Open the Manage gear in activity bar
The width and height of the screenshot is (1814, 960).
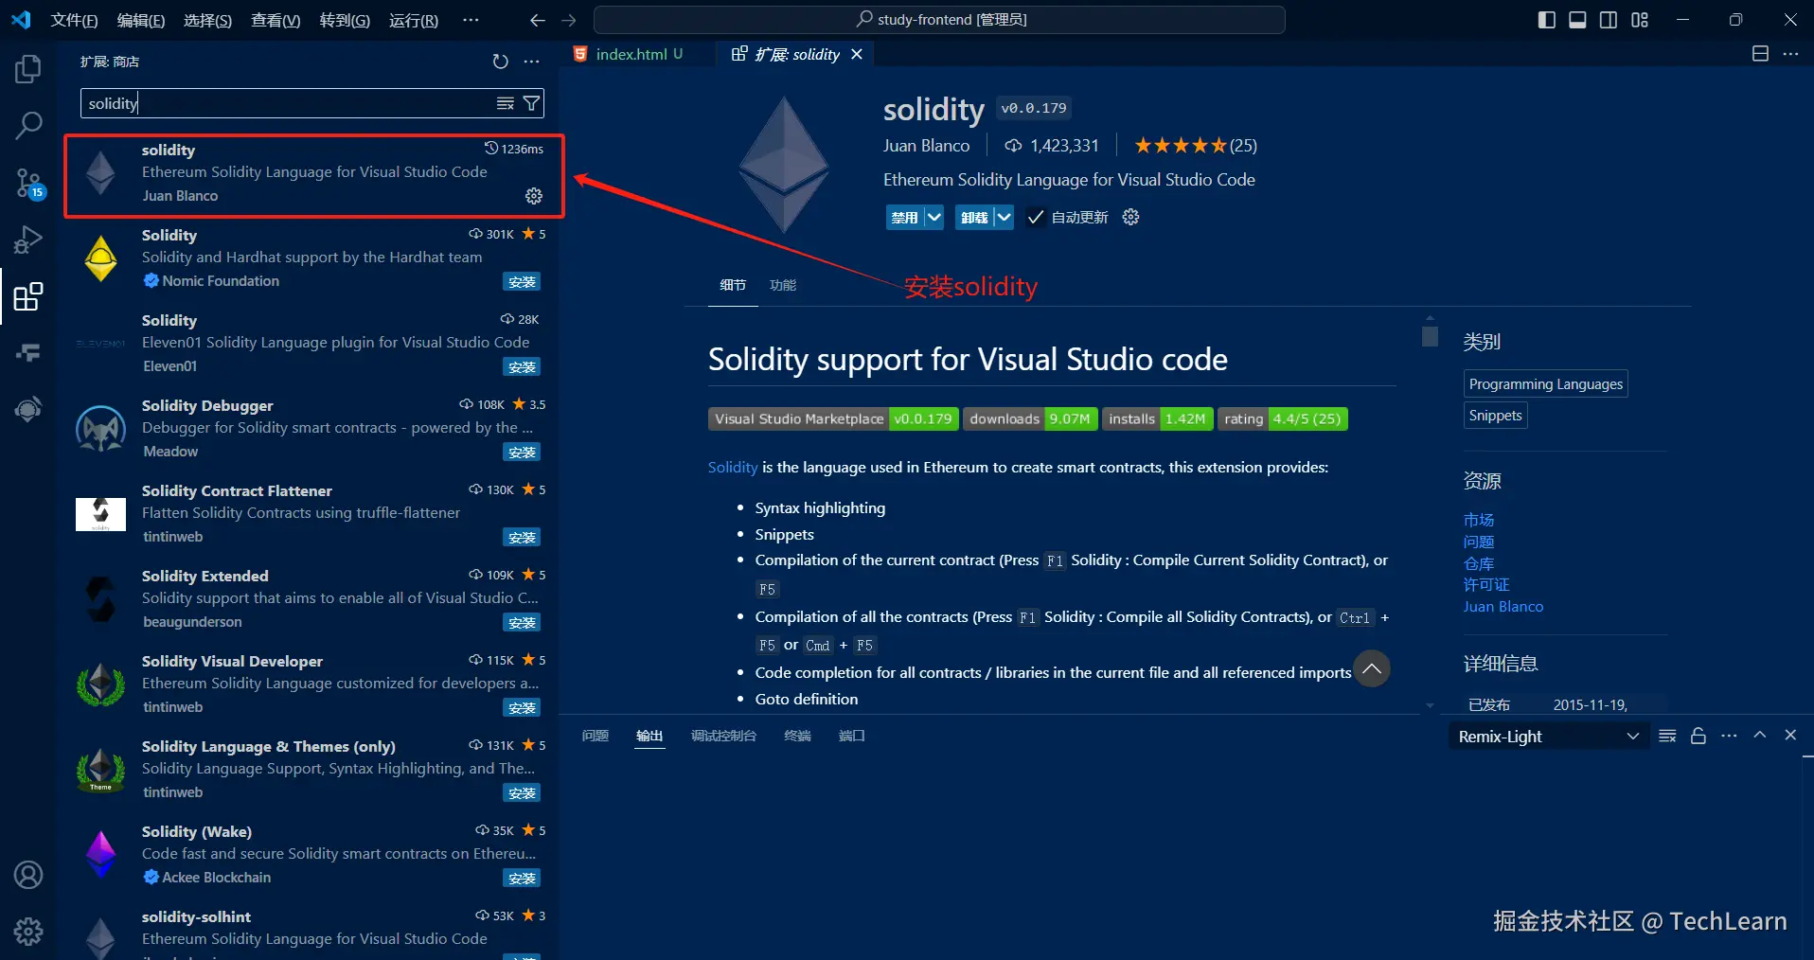tap(28, 932)
